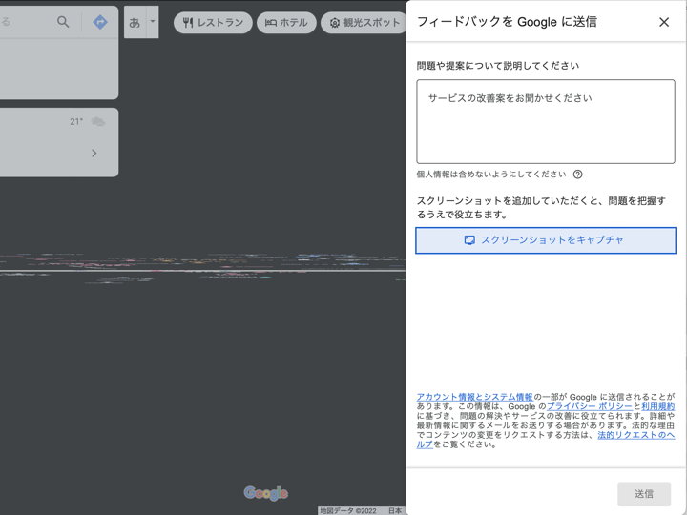Open the 利用規約 link

(x=658, y=406)
